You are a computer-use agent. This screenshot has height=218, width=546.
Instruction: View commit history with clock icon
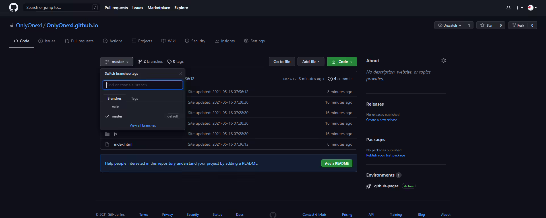click(340, 79)
